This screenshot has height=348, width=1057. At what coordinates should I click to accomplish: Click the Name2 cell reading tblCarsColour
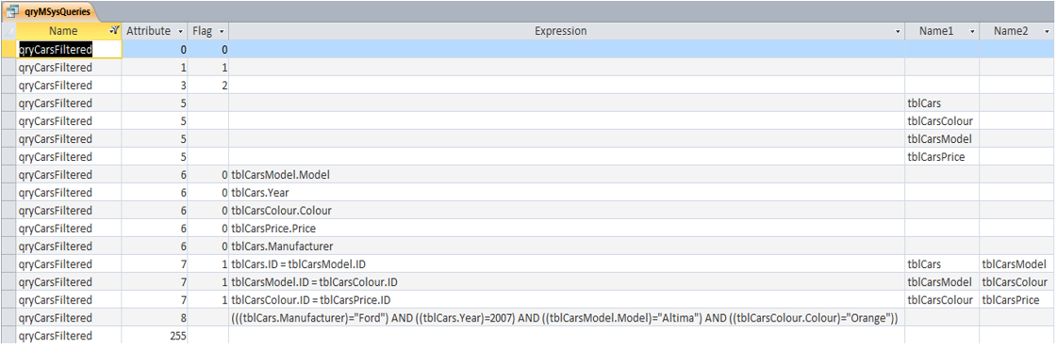pos(1016,282)
